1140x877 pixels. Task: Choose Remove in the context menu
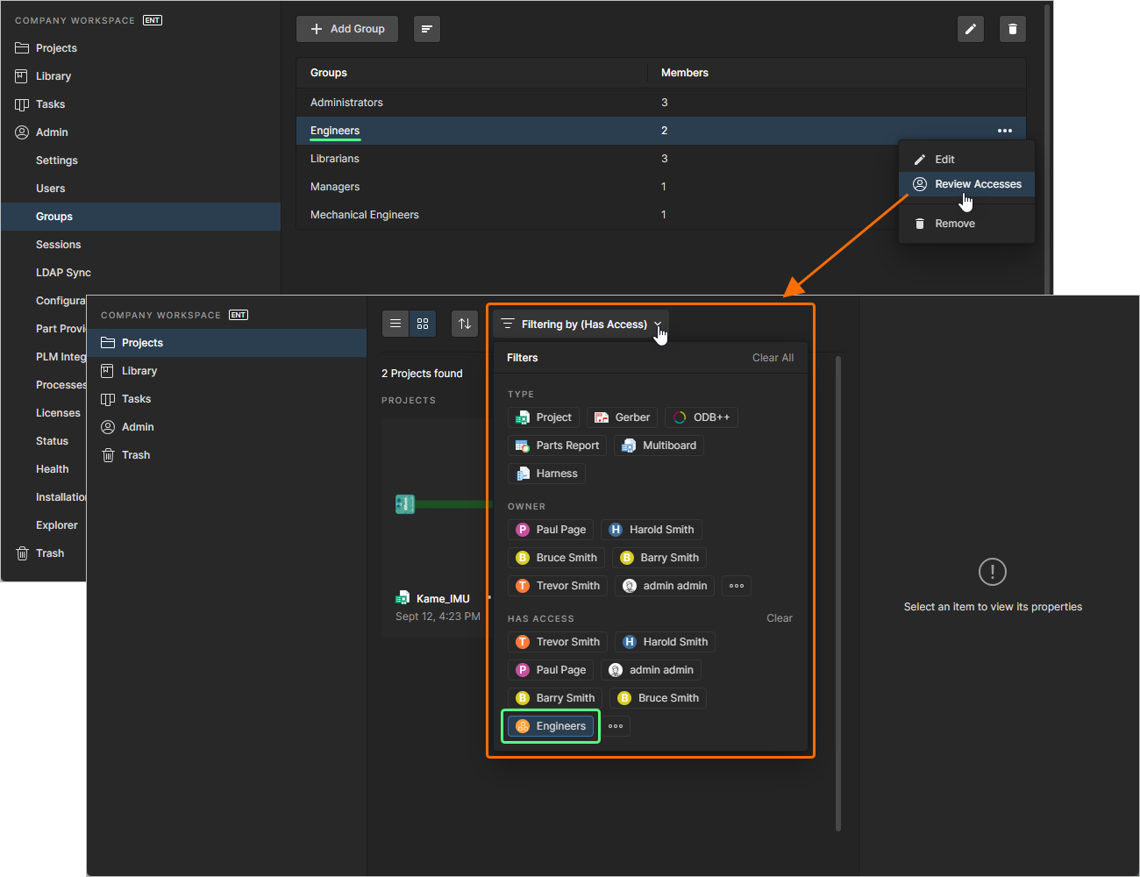pos(954,224)
